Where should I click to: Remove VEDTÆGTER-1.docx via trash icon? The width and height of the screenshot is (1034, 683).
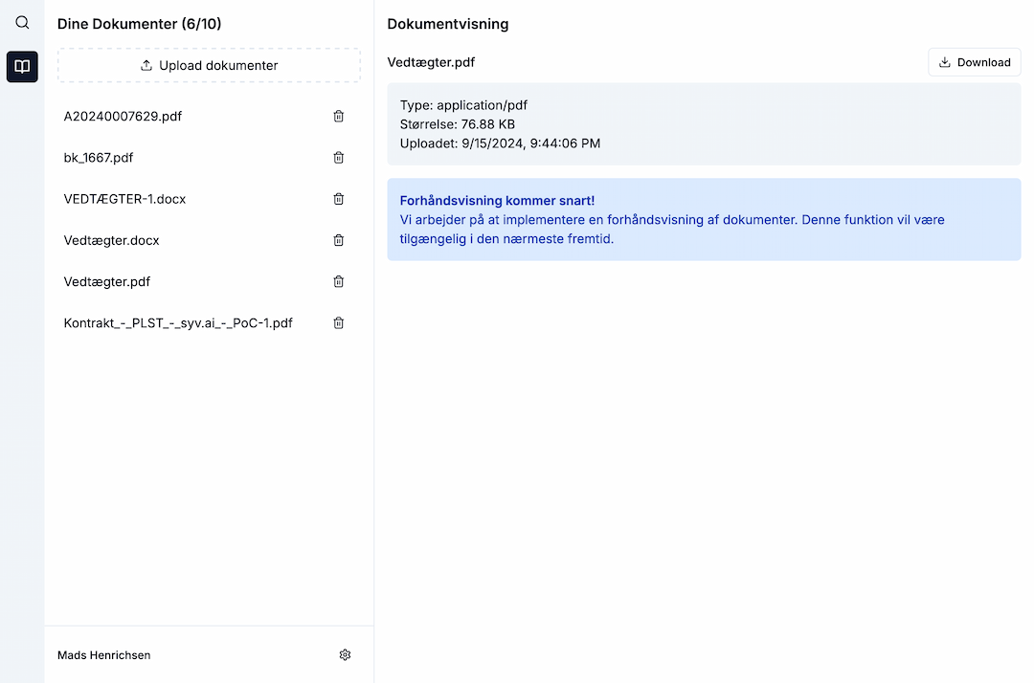tap(338, 199)
